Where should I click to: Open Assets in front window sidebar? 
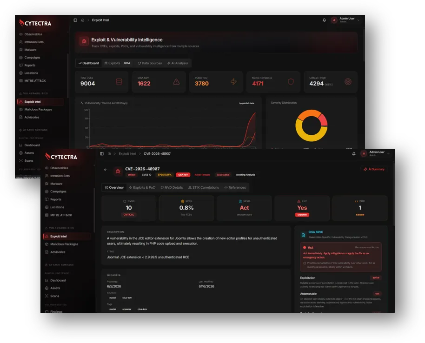[x=53, y=288]
